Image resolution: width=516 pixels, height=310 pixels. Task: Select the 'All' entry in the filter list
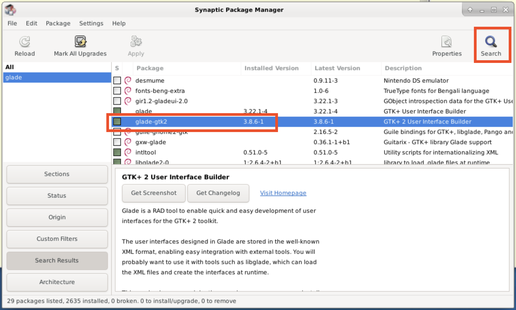coord(57,67)
